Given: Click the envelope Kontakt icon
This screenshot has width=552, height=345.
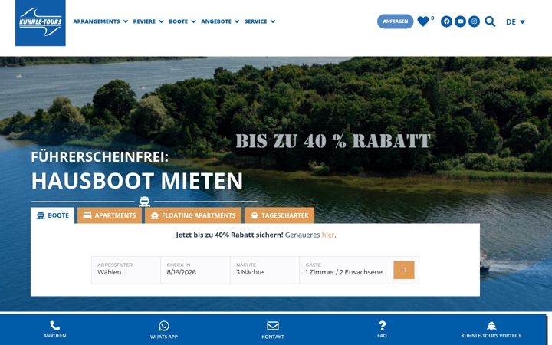Looking at the screenshot, I should (x=273, y=326).
